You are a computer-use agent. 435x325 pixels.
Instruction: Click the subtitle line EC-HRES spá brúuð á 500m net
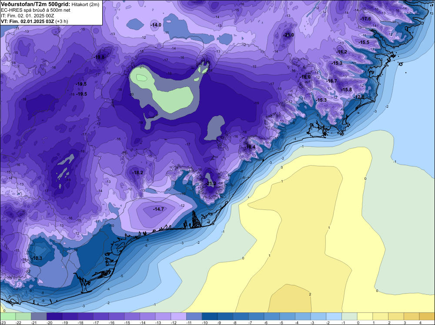[x=36, y=10]
